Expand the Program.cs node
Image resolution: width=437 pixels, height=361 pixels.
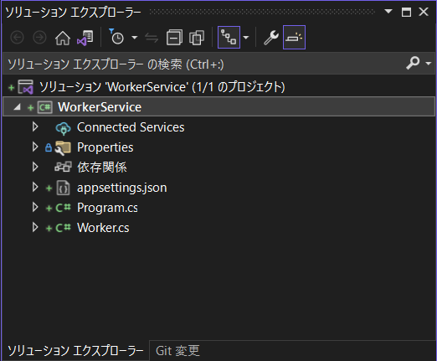(x=35, y=208)
